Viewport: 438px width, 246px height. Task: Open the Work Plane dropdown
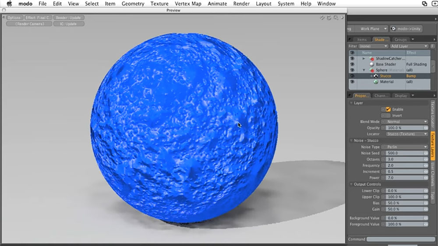[371, 28]
